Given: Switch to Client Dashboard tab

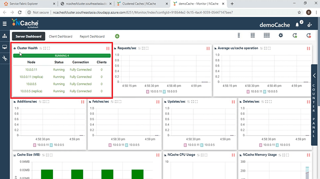Looking at the screenshot, I should [x=61, y=36].
